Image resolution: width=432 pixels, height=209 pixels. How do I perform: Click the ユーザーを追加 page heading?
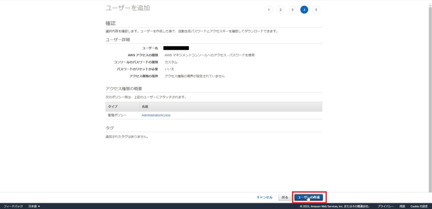click(x=127, y=8)
